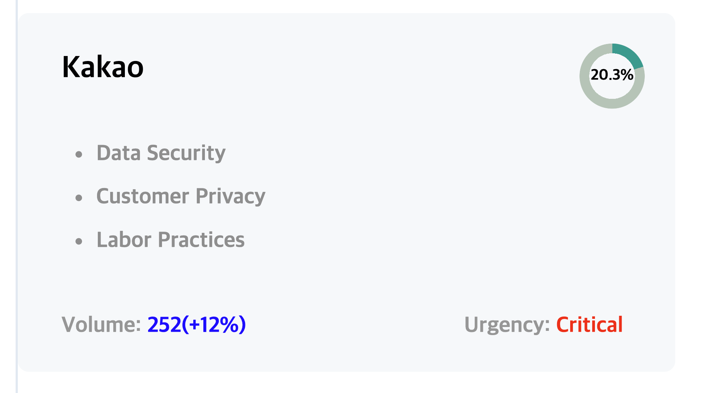Viewport: 702px width, 393px height.
Task: Click the Urgency label text
Action: click(x=507, y=325)
